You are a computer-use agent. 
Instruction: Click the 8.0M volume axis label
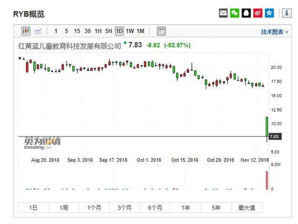(276, 165)
